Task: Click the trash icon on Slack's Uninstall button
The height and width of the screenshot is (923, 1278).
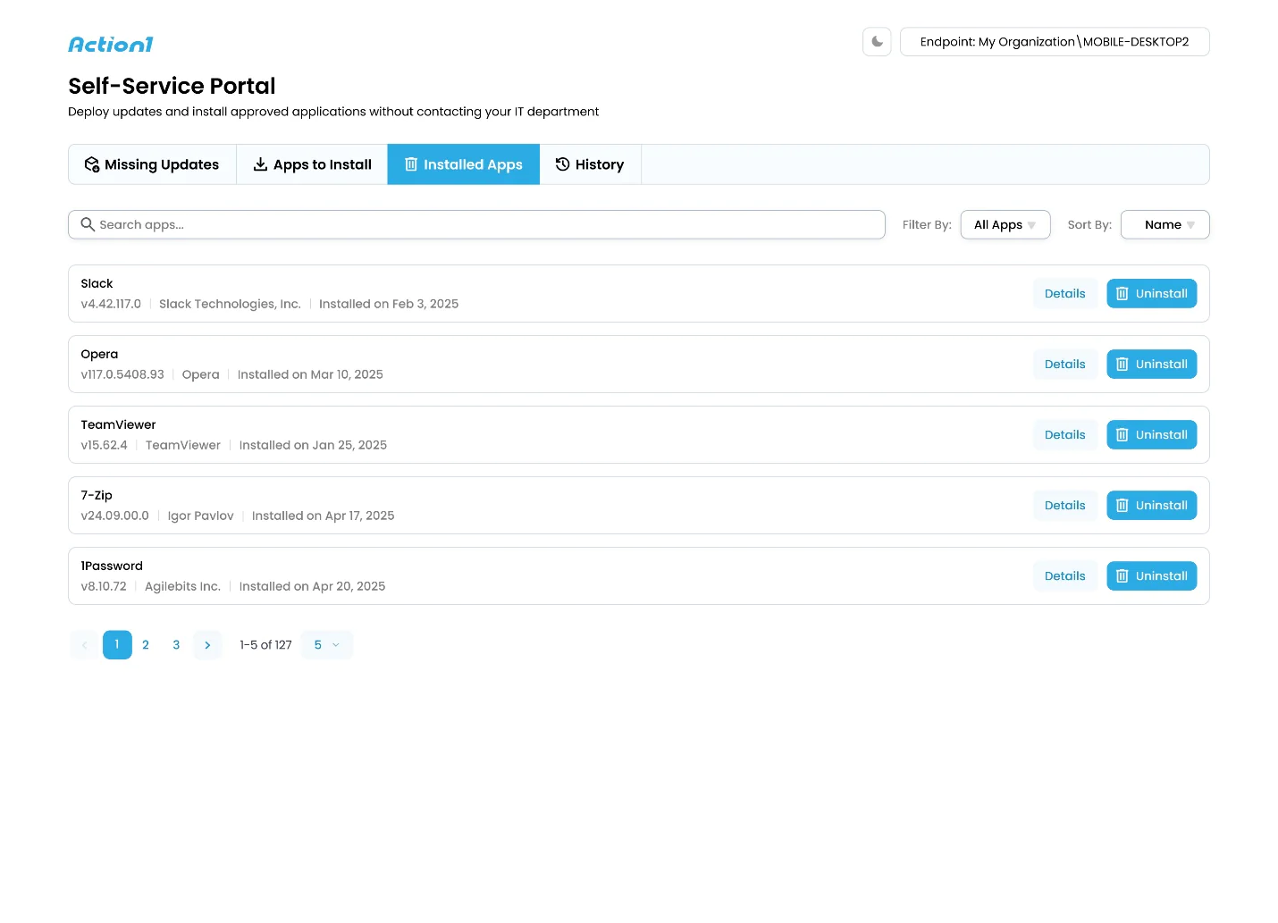Action: click(1122, 294)
